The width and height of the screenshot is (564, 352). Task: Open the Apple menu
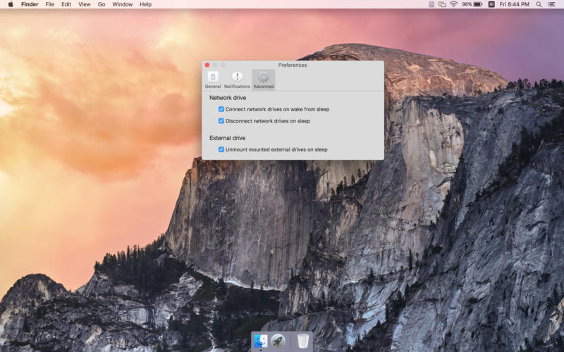11,4
